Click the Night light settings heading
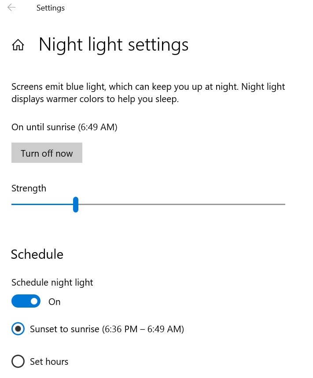This screenshot has width=313, height=378. click(113, 44)
